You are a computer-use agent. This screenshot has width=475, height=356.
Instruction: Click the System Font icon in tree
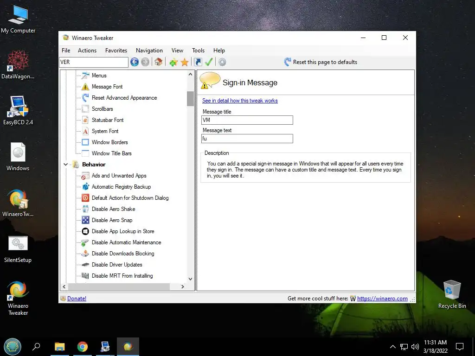(x=85, y=131)
